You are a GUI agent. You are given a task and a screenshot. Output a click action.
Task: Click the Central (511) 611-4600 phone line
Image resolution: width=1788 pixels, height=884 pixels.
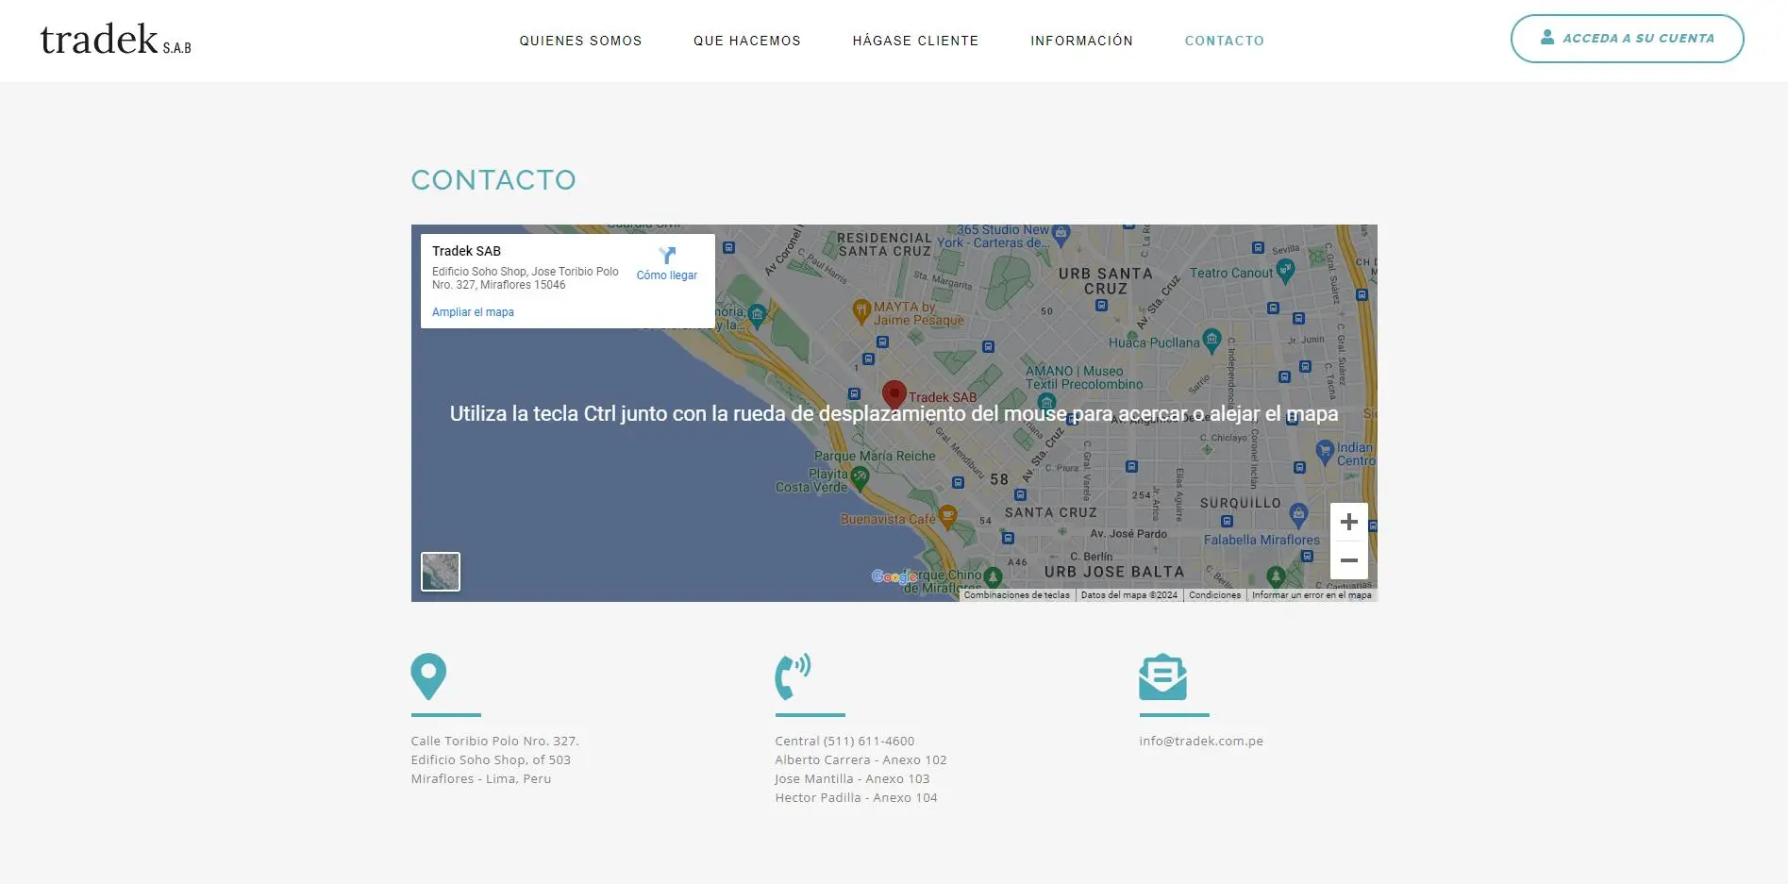coord(844,741)
